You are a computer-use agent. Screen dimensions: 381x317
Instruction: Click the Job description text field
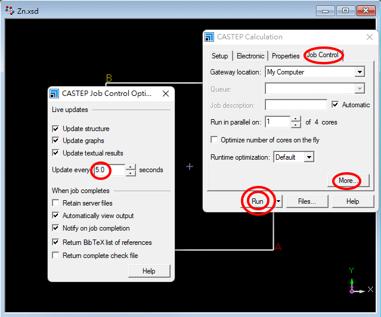[296, 105]
